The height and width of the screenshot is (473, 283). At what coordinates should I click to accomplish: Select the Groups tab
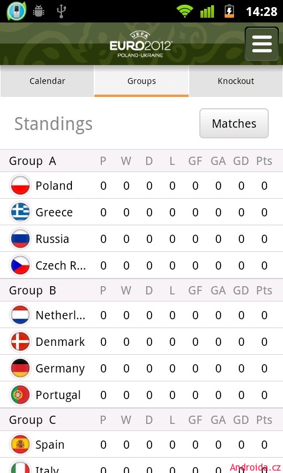(x=141, y=81)
